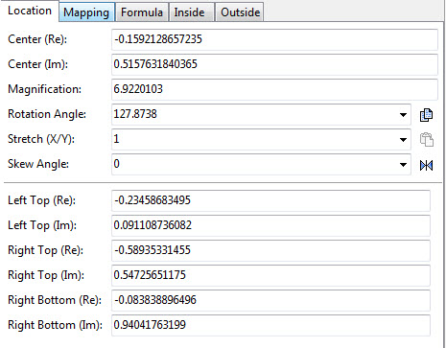446x348 pixels.
Task: Click the "Right Bottom (Im):" label
Action: [55, 325]
